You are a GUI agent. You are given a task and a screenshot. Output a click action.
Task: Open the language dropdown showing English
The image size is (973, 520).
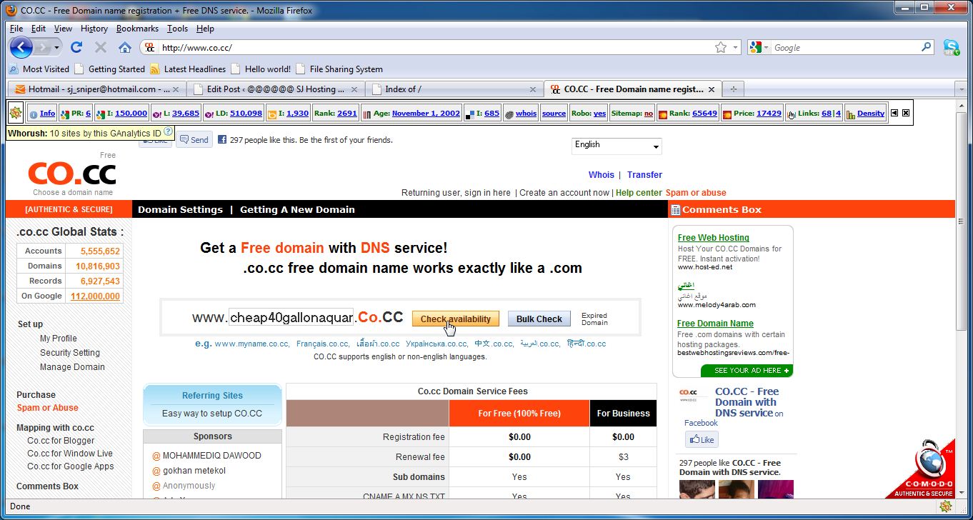pos(617,146)
